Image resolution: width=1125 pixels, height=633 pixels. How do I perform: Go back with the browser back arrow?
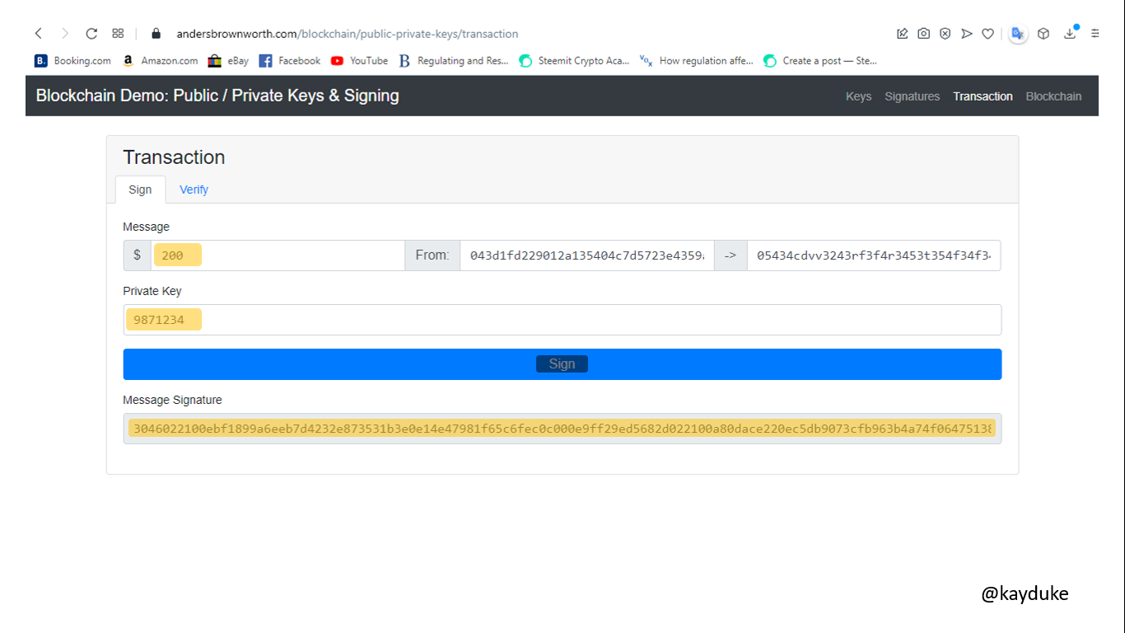point(38,34)
